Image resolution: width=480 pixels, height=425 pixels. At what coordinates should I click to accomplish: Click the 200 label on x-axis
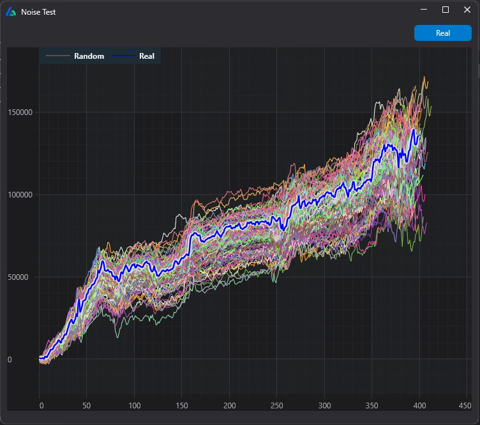[x=229, y=406]
